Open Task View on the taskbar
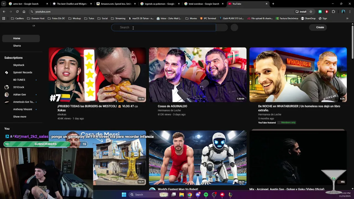This screenshot has height=199, width=354. point(174,195)
